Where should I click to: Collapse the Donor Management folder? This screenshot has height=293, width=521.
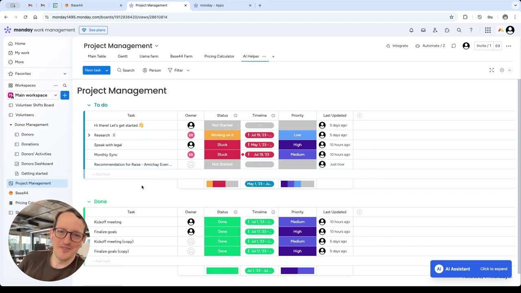(11, 125)
